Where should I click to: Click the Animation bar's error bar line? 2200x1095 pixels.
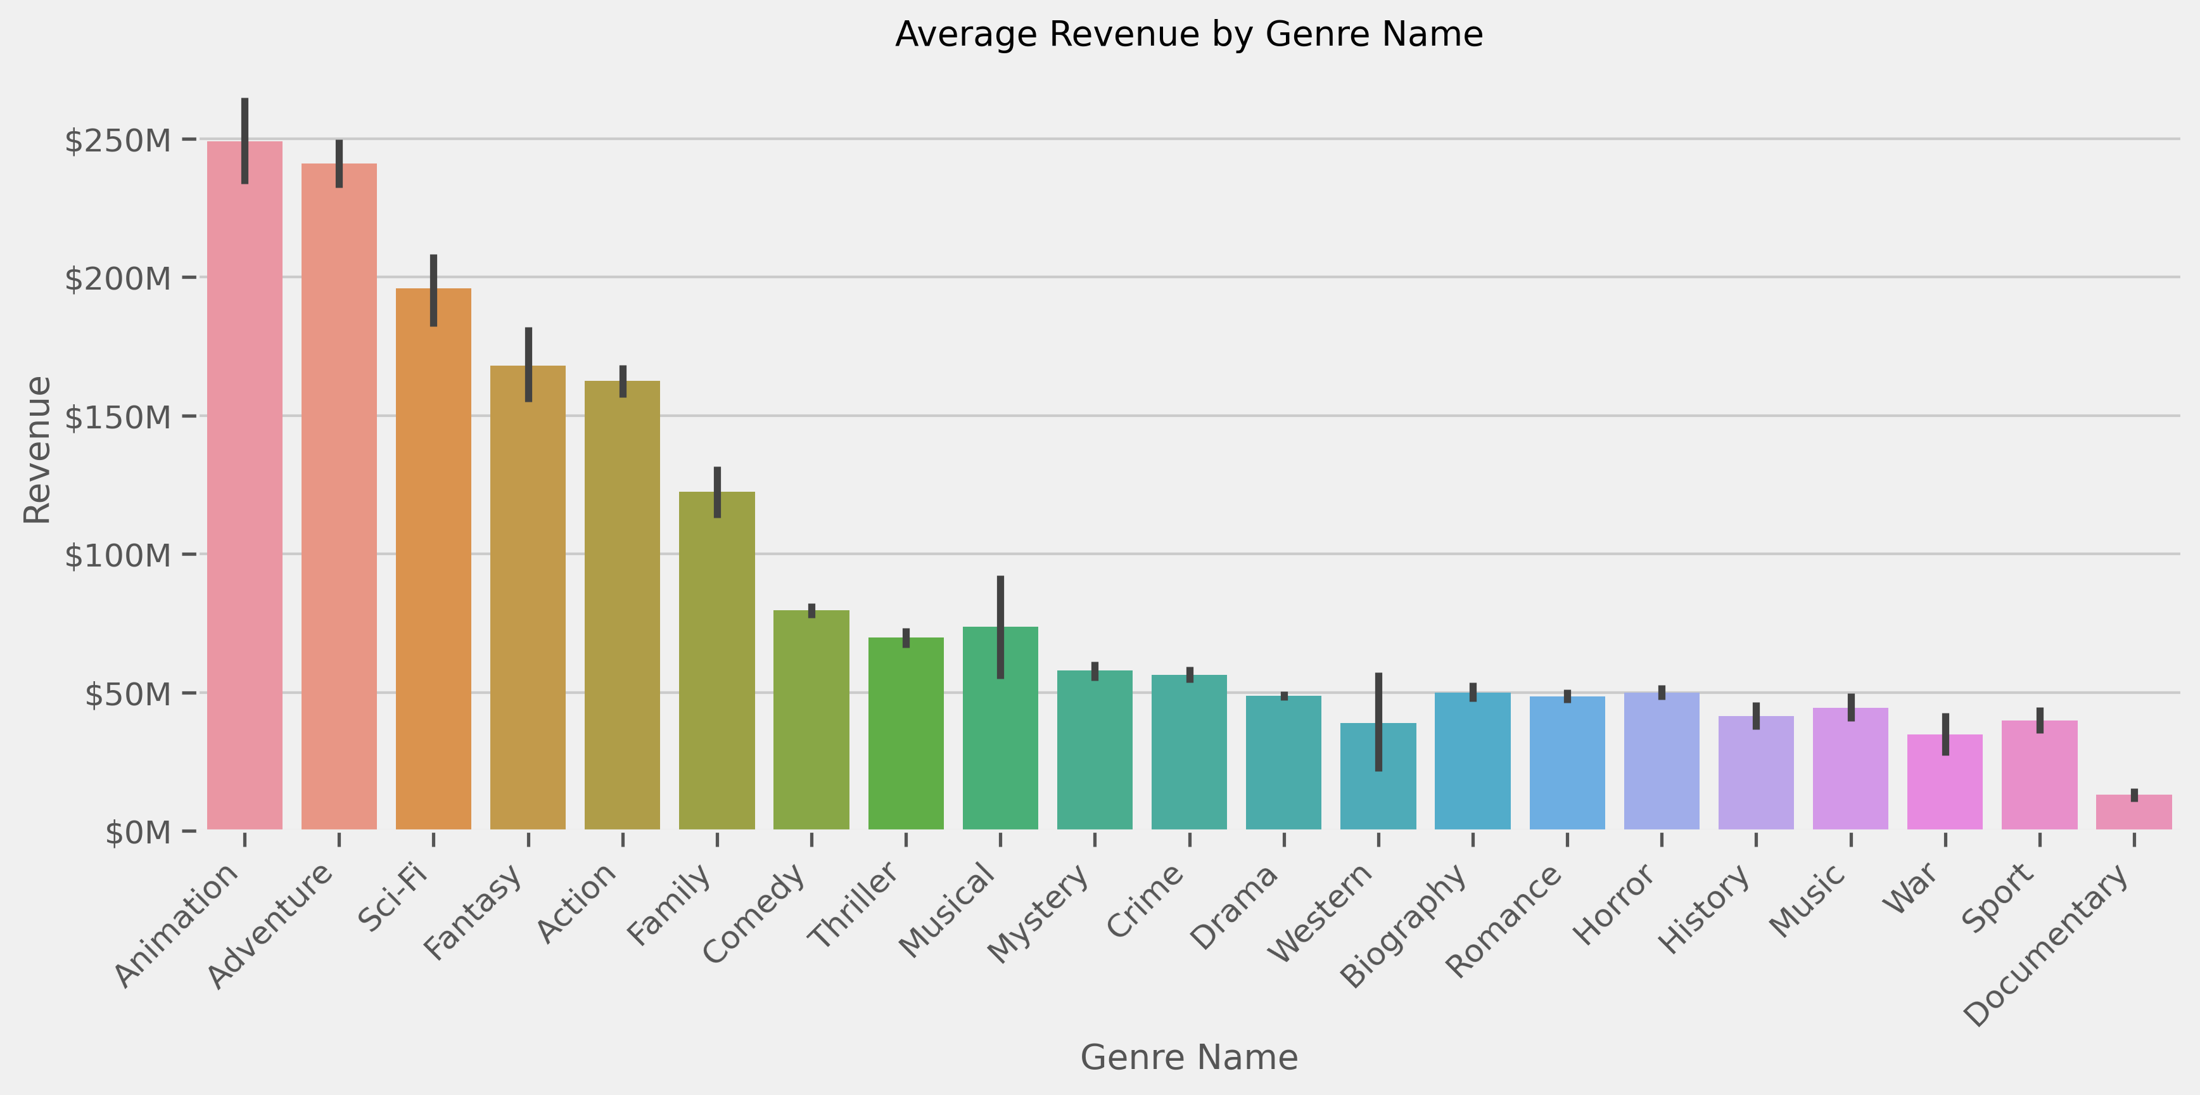[x=245, y=141]
